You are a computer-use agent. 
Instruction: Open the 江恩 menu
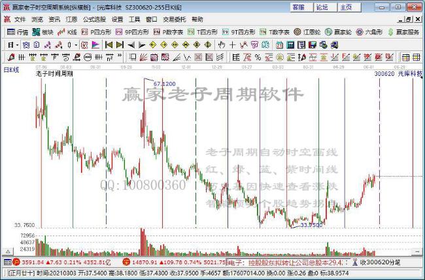(71, 20)
